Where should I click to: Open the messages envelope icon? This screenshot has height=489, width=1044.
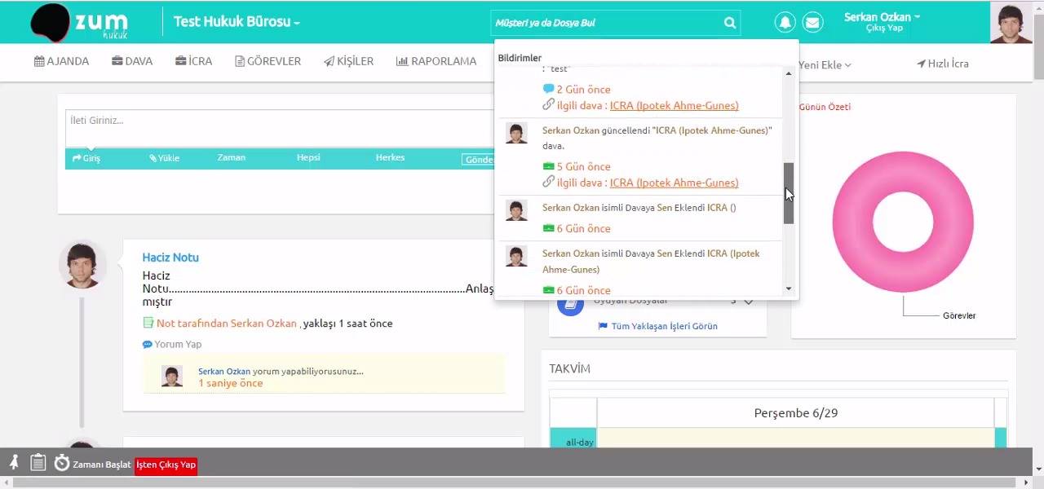[x=812, y=23]
